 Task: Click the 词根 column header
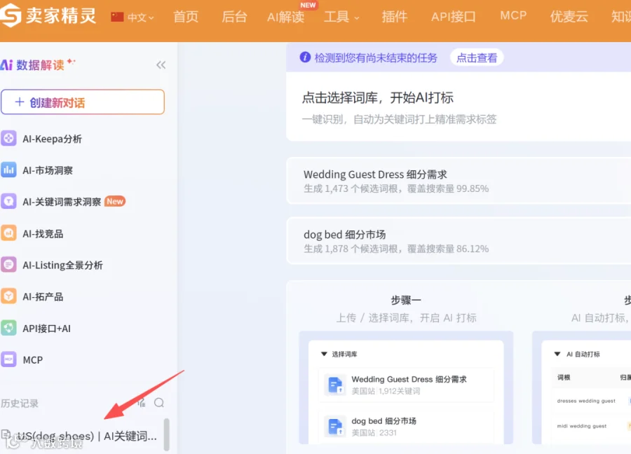pos(564,377)
